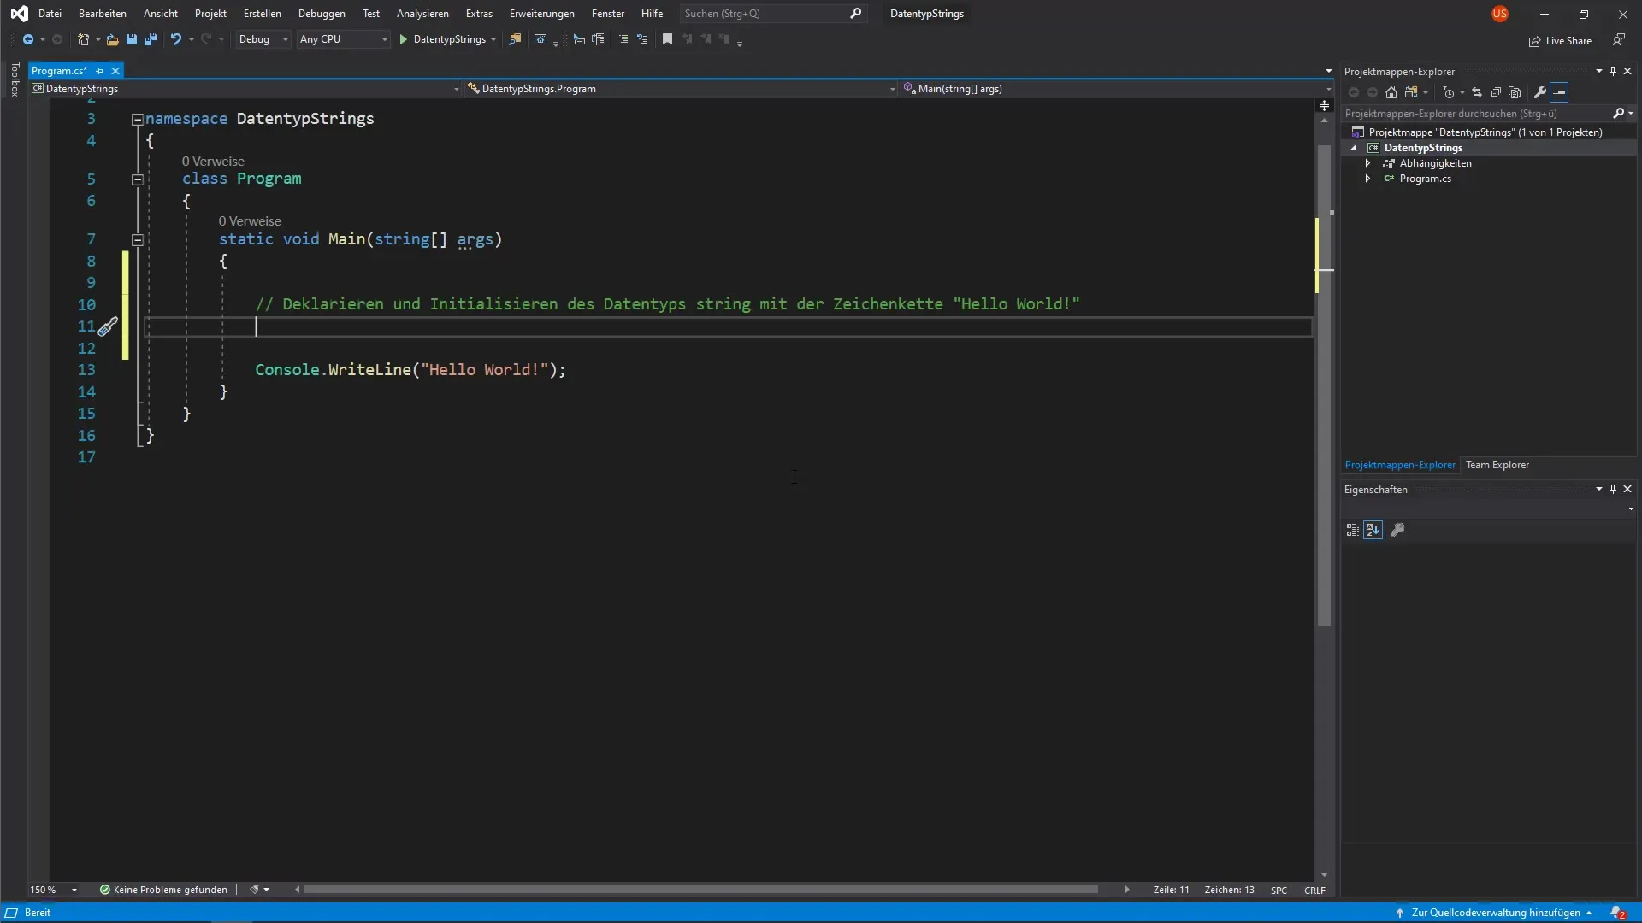Click the uncomment selected lines icon

(642, 39)
